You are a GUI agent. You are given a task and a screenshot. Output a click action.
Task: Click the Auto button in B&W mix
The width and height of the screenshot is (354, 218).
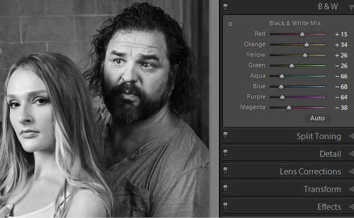pyautogui.click(x=317, y=118)
